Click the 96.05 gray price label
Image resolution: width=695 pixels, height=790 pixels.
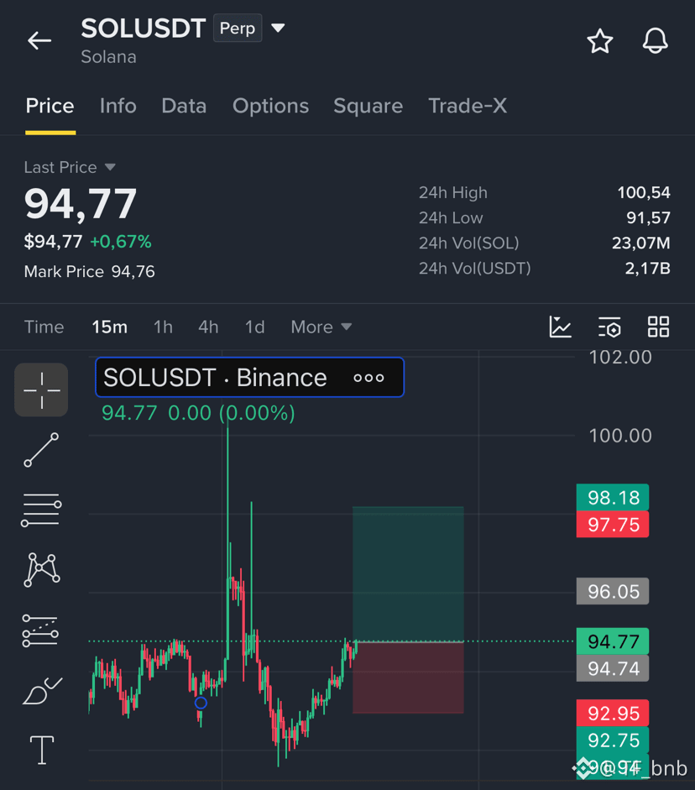point(613,592)
